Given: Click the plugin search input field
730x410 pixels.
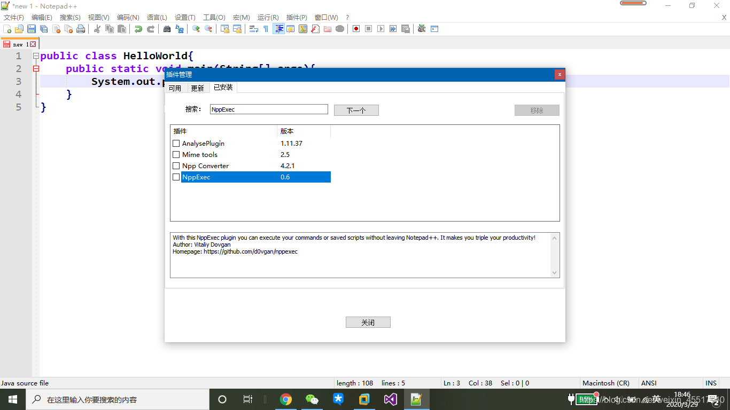Looking at the screenshot, I should click(269, 109).
